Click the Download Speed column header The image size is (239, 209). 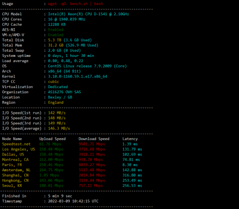(94, 139)
